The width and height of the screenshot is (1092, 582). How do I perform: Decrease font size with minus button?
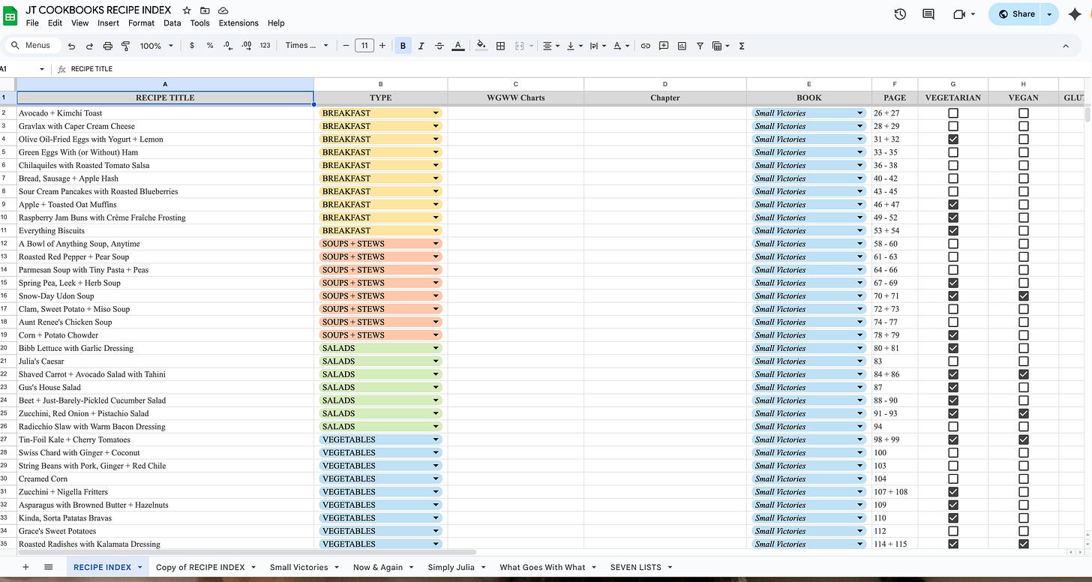(346, 46)
